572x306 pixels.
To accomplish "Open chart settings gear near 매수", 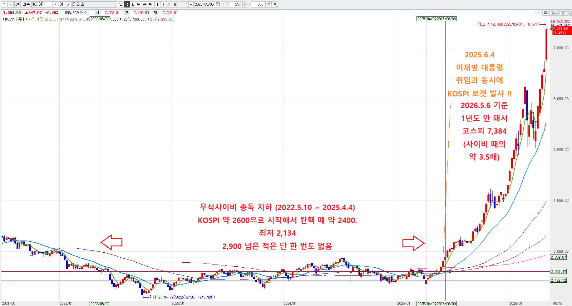I will click(x=545, y=13).
